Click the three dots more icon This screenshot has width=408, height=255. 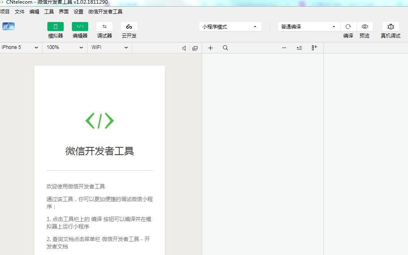tap(284, 48)
